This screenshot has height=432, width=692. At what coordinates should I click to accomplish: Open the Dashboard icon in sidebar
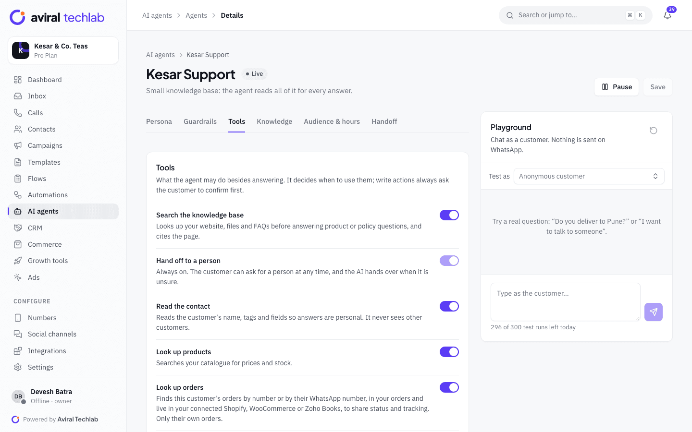(18, 80)
